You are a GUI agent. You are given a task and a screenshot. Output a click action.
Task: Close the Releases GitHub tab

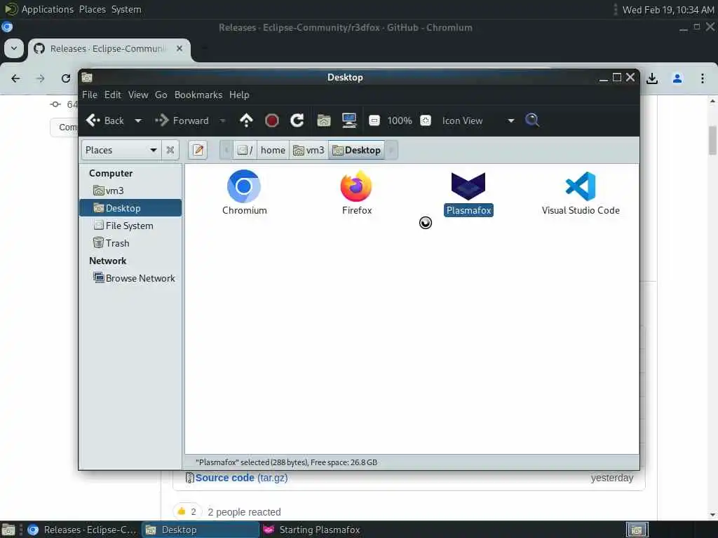click(x=179, y=48)
